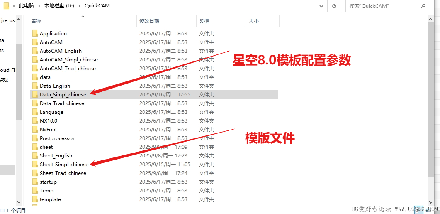Select the Sheet_Simpl_chinese folder name
Screen dimensions: 440x214
point(64,164)
